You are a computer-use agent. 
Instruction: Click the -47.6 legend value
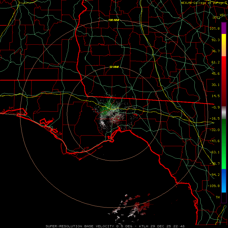point(215,141)
